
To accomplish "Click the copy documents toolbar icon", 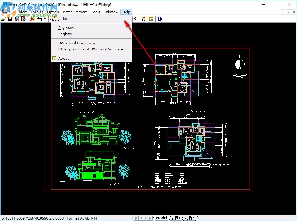I will [39, 19].
